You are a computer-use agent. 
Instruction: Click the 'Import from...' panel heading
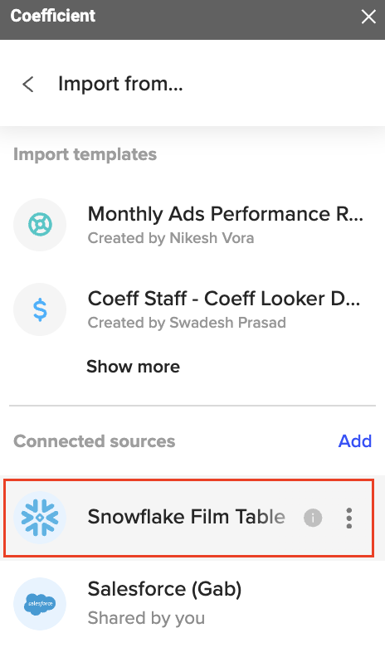pos(121,84)
